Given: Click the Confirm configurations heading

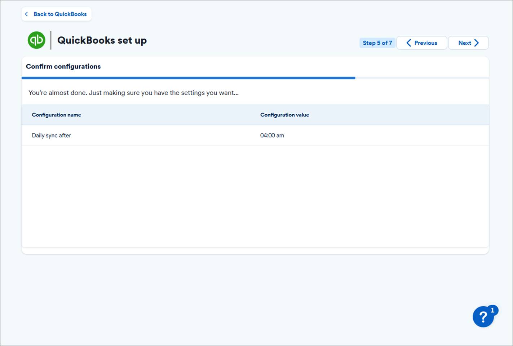Looking at the screenshot, I should coord(63,66).
